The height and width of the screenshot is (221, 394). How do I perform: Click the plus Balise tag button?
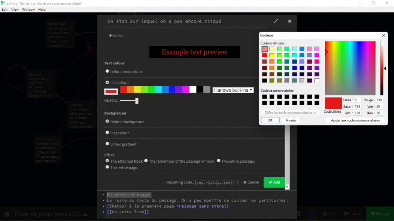(x=116, y=36)
